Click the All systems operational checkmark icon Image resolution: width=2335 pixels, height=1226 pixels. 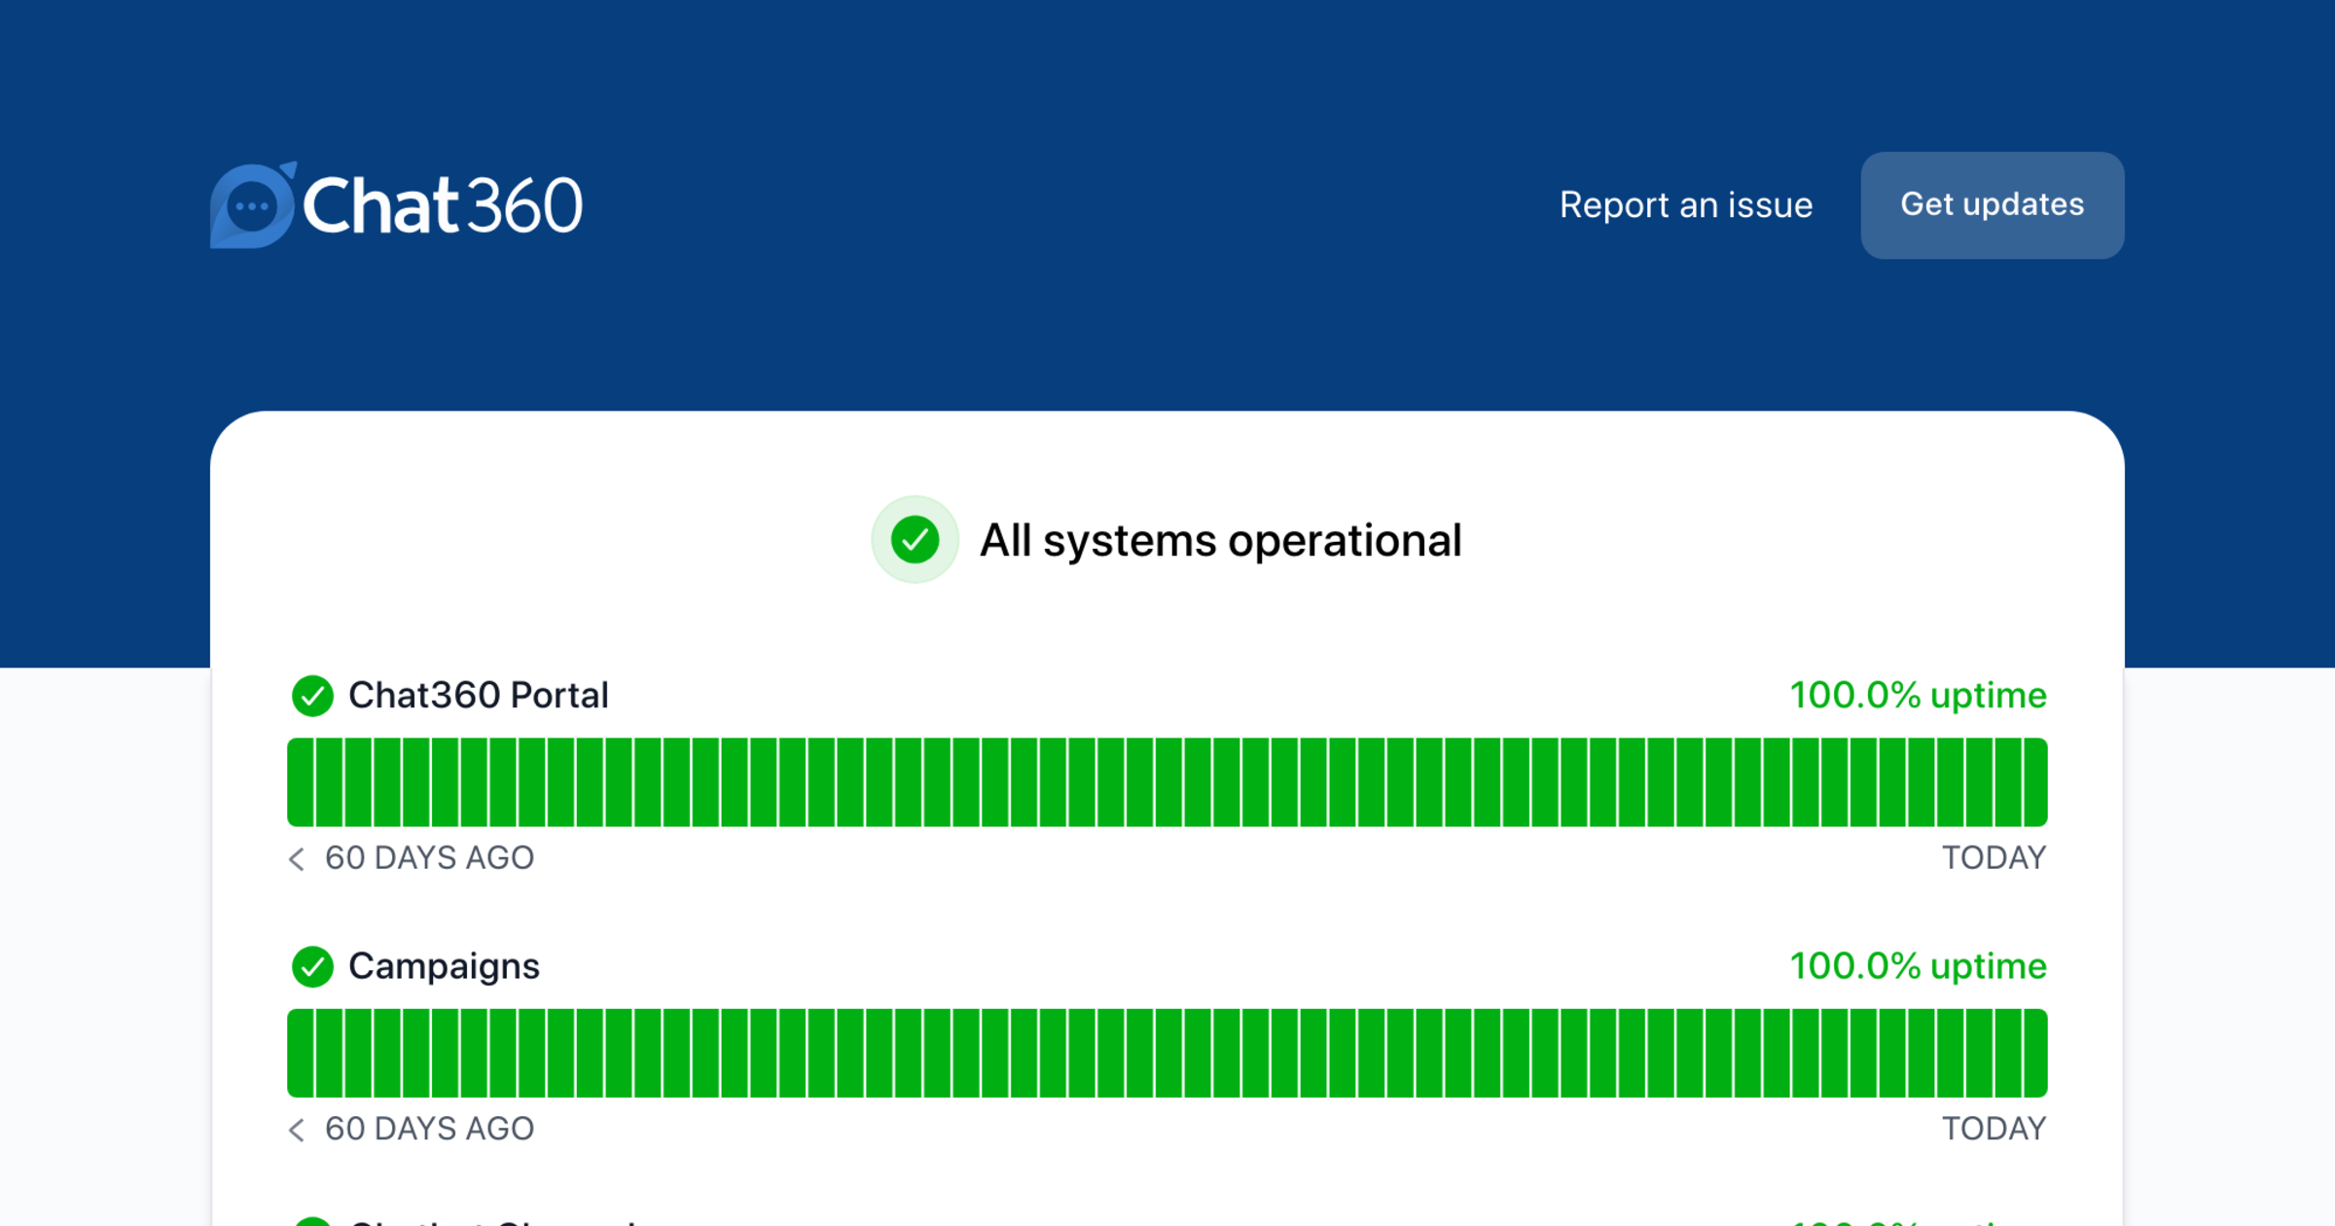tap(915, 540)
